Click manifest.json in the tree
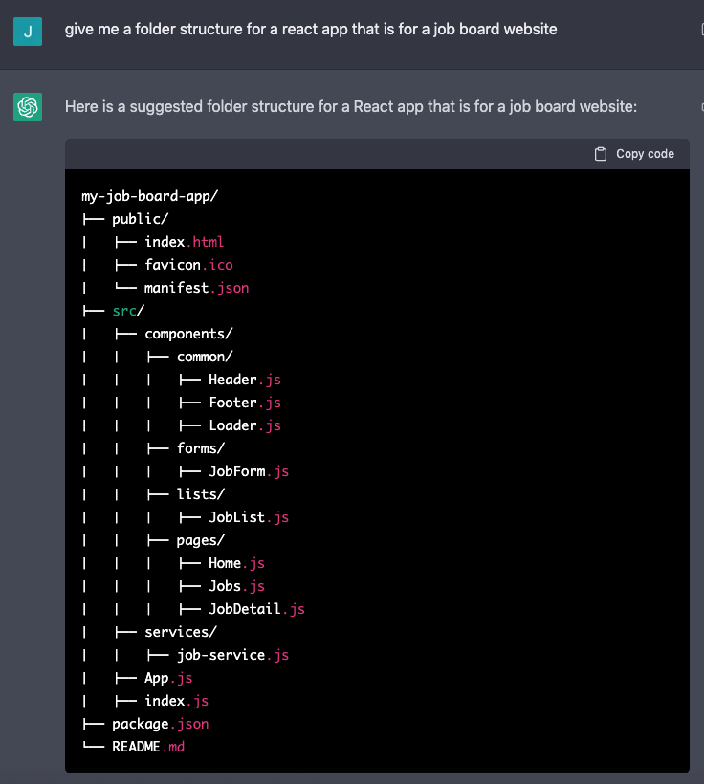The width and height of the screenshot is (705, 784). pyautogui.click(x=196, y=288)
